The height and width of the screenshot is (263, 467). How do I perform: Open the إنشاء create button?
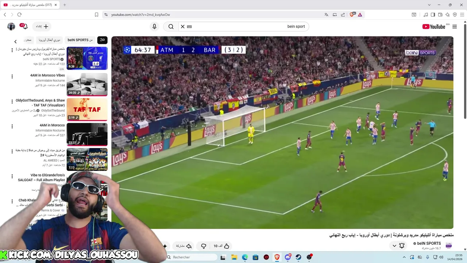tap(42, 27)
